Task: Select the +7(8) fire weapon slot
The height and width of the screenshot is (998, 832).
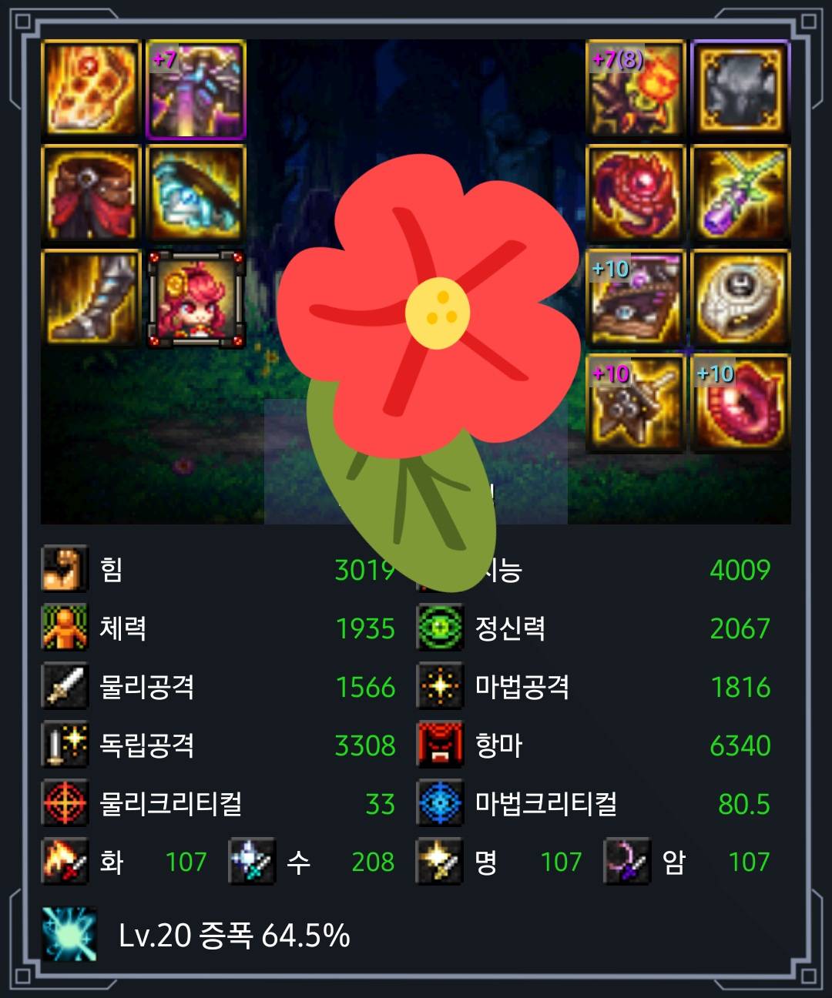Action: (636, 89)
